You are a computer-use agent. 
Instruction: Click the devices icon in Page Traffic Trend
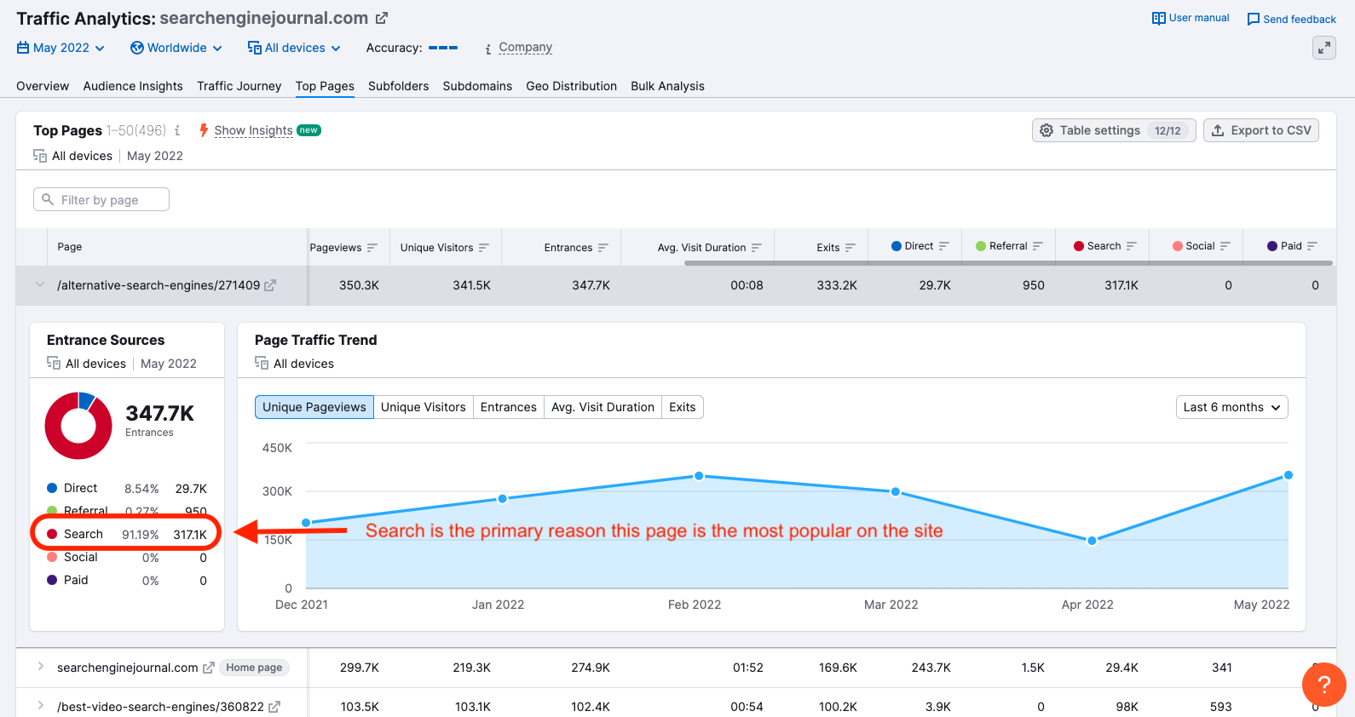[262, 363]
